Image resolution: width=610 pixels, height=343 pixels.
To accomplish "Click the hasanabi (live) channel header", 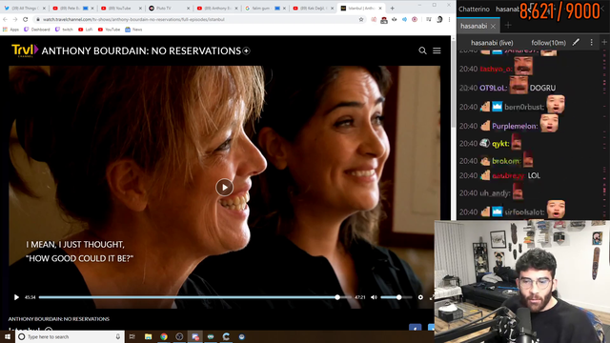I will (x=492, y=43).
